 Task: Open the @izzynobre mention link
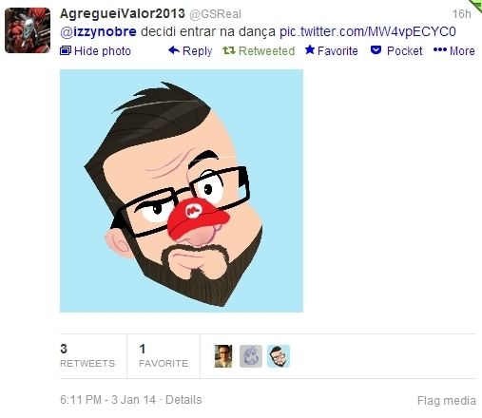(x=98, y=31)
